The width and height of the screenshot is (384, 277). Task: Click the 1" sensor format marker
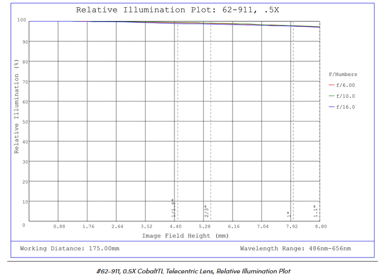(x=288, y=214)
